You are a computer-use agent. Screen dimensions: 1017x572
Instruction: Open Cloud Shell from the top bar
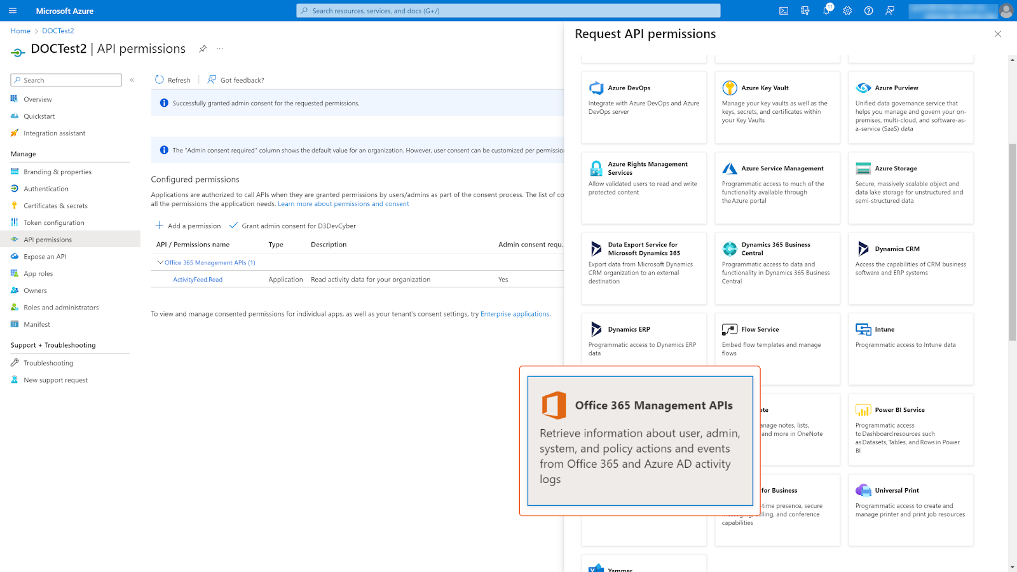[784, 11]
